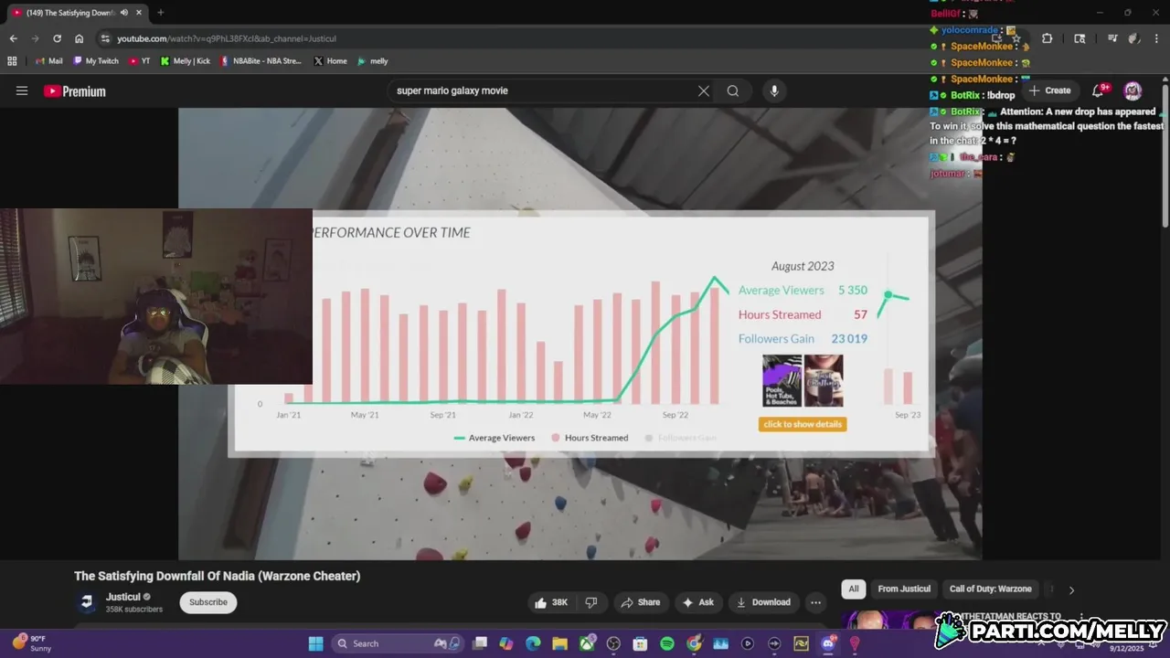Clear the YouTube search box text
1170x658 pixels.
pos(703,90)
